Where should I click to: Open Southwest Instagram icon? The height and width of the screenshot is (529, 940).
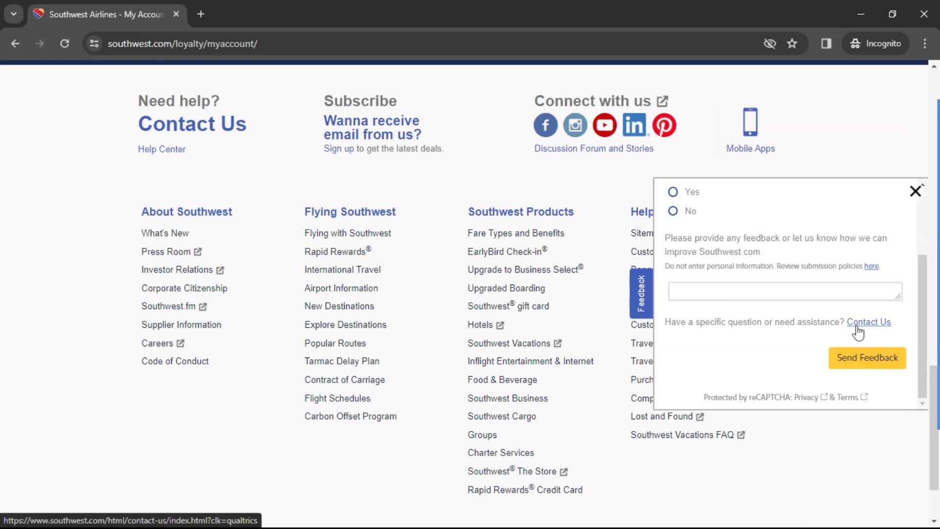575,125
